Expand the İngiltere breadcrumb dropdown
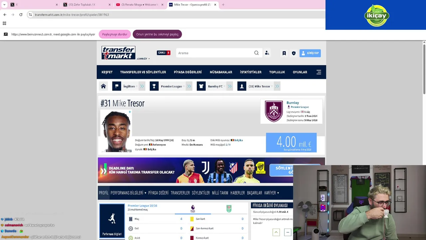The width and height of the screenshot is (426, 240). click(136, 87)
